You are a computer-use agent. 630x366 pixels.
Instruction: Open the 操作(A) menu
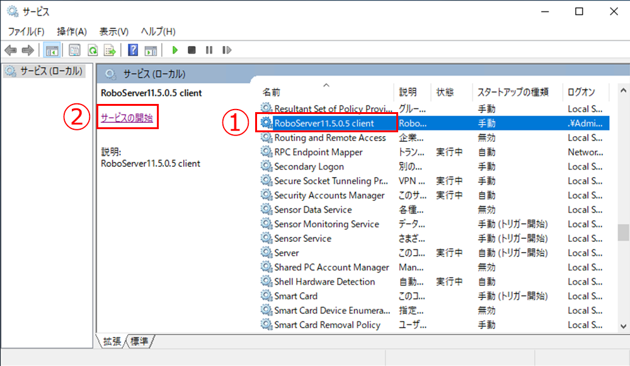pyautogui.click(x=72, y=31)
